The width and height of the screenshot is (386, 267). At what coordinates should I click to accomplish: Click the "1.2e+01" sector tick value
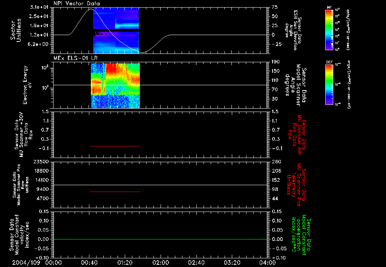(x=39, y=35)
